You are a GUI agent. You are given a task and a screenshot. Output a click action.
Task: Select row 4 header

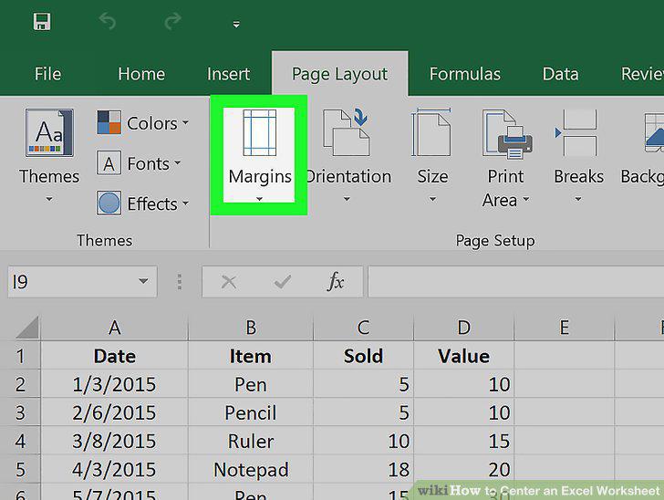pos(20,441)
